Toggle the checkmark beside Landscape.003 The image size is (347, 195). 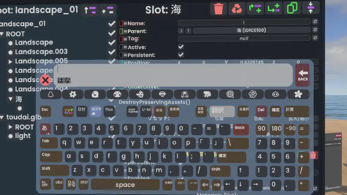(x=112, y=52)
